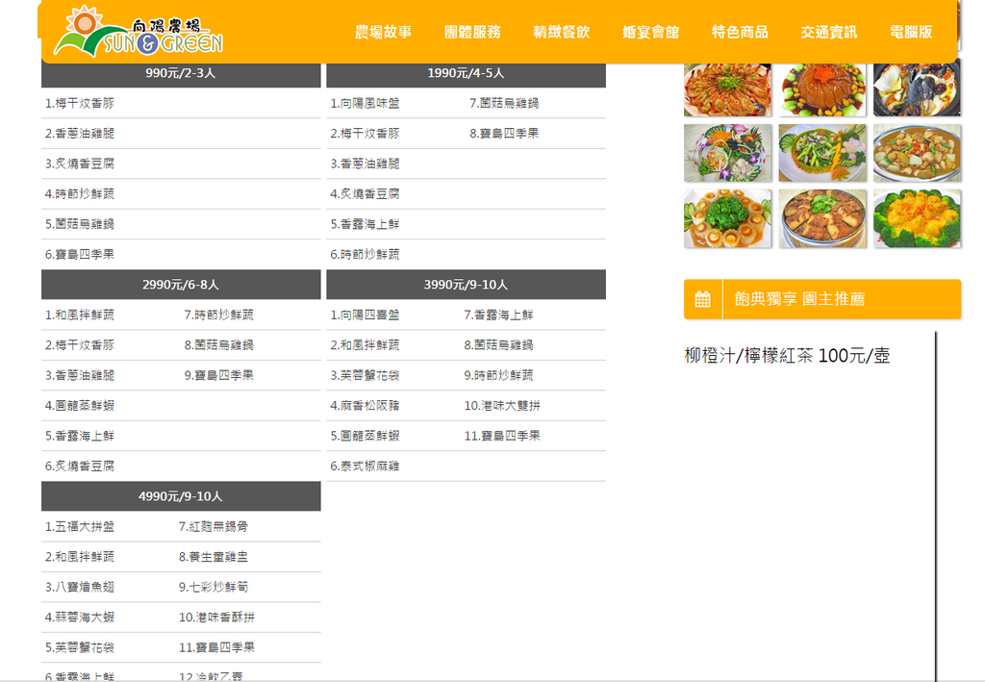Switch to 電腦版 desktop version

click(x=909, y=31)
